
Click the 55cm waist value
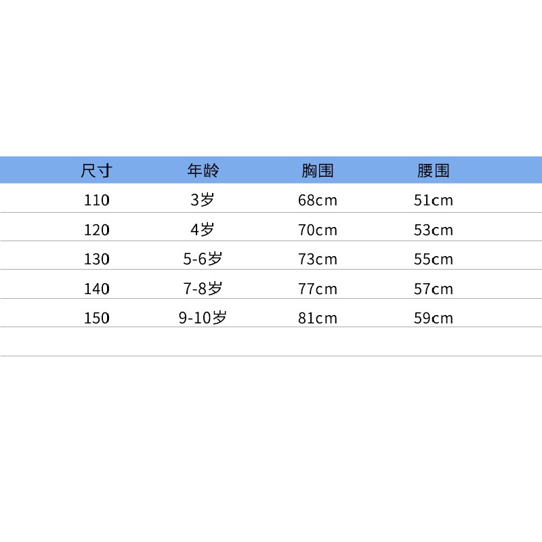coord(434,259)
